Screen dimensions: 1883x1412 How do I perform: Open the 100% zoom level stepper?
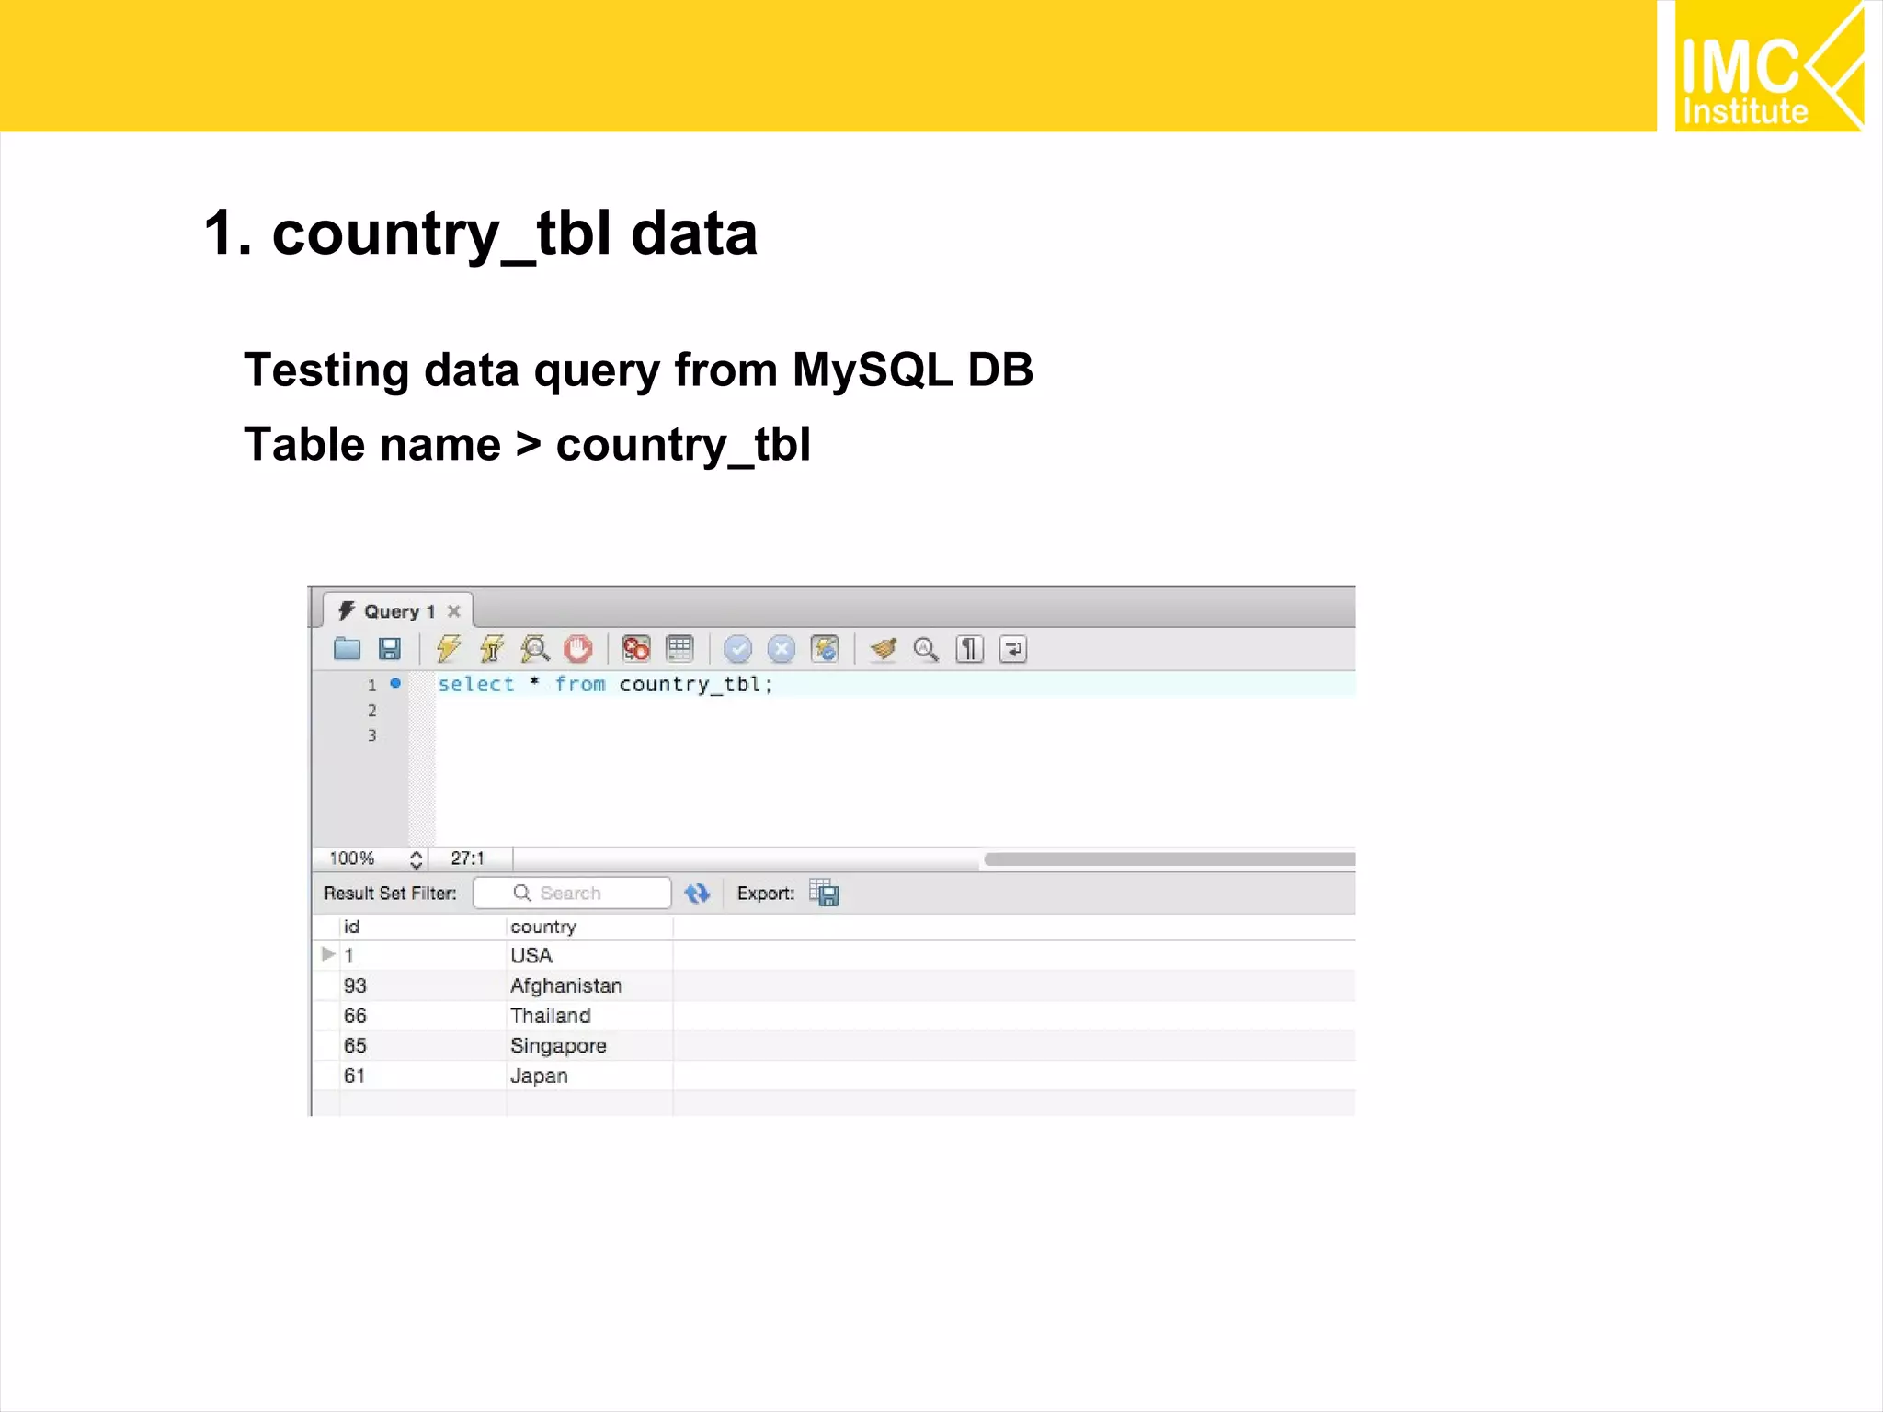[416, 859]
